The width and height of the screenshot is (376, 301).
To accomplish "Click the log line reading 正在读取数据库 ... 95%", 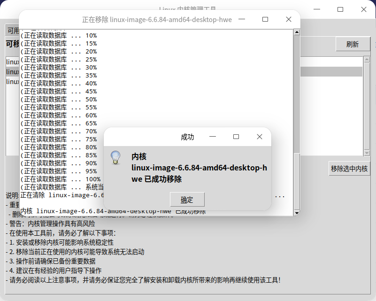I will (59, 171).
